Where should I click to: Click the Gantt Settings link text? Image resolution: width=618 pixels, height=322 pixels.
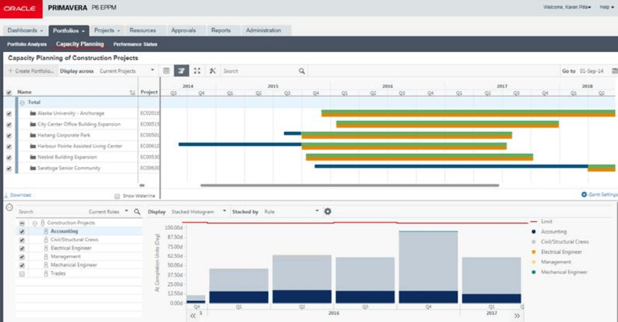(x=603, y=194)
